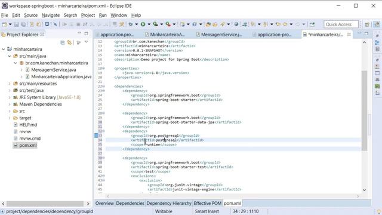
Task: Switch to the MinharcarteiraA... editor tab
Action: click(165, 35)
